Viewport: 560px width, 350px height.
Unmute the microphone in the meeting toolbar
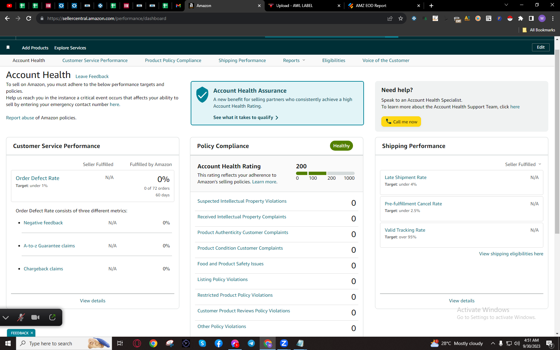(21, 317)
